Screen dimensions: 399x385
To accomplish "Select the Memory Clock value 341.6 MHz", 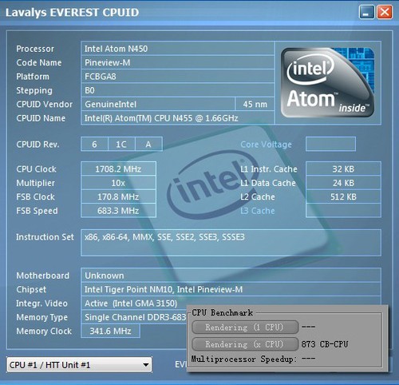I will click(110, 331).
